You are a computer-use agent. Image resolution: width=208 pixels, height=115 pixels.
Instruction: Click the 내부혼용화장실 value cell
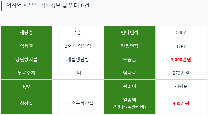(78, 103)
